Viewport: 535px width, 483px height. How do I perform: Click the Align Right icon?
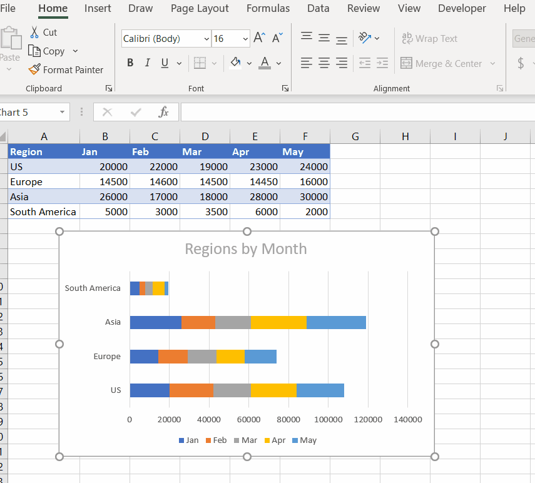[x=341, y=63]
